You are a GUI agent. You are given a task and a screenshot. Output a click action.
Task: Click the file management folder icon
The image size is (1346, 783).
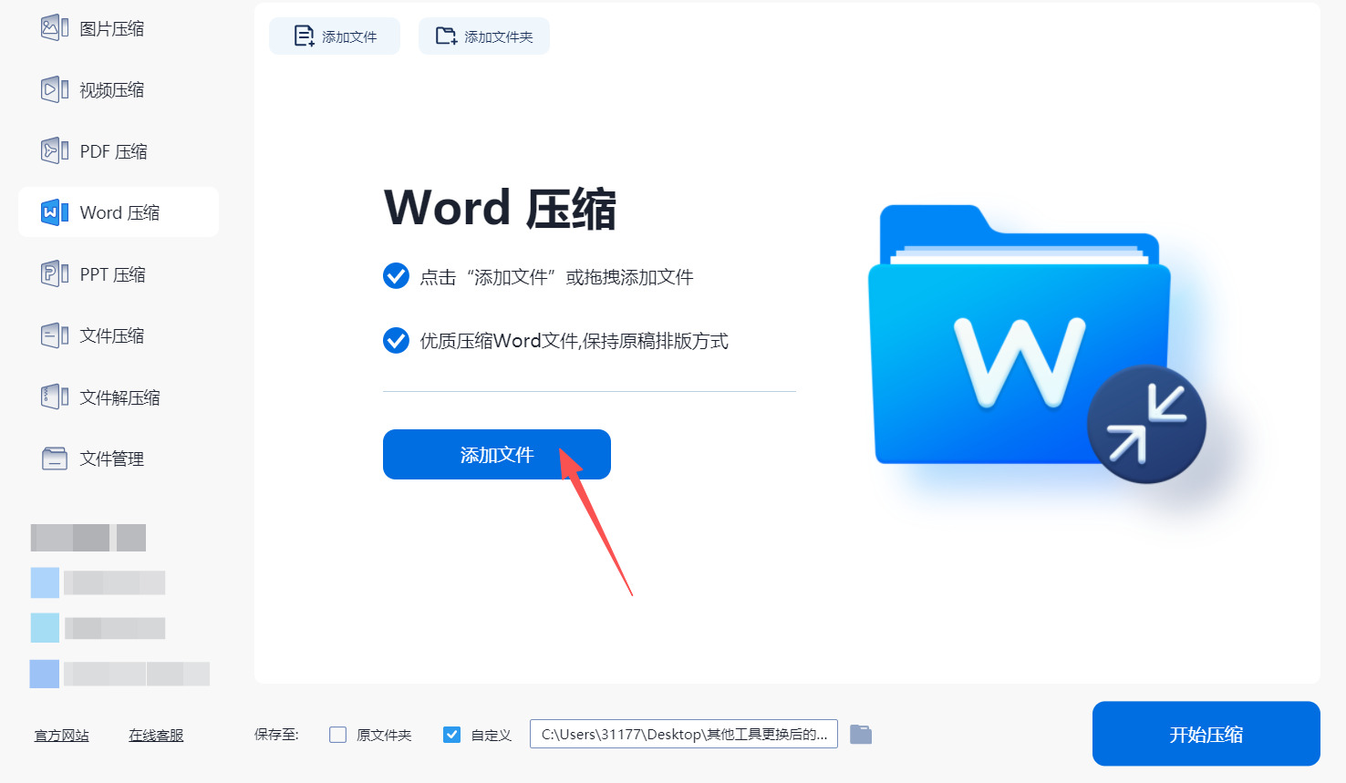55,458
